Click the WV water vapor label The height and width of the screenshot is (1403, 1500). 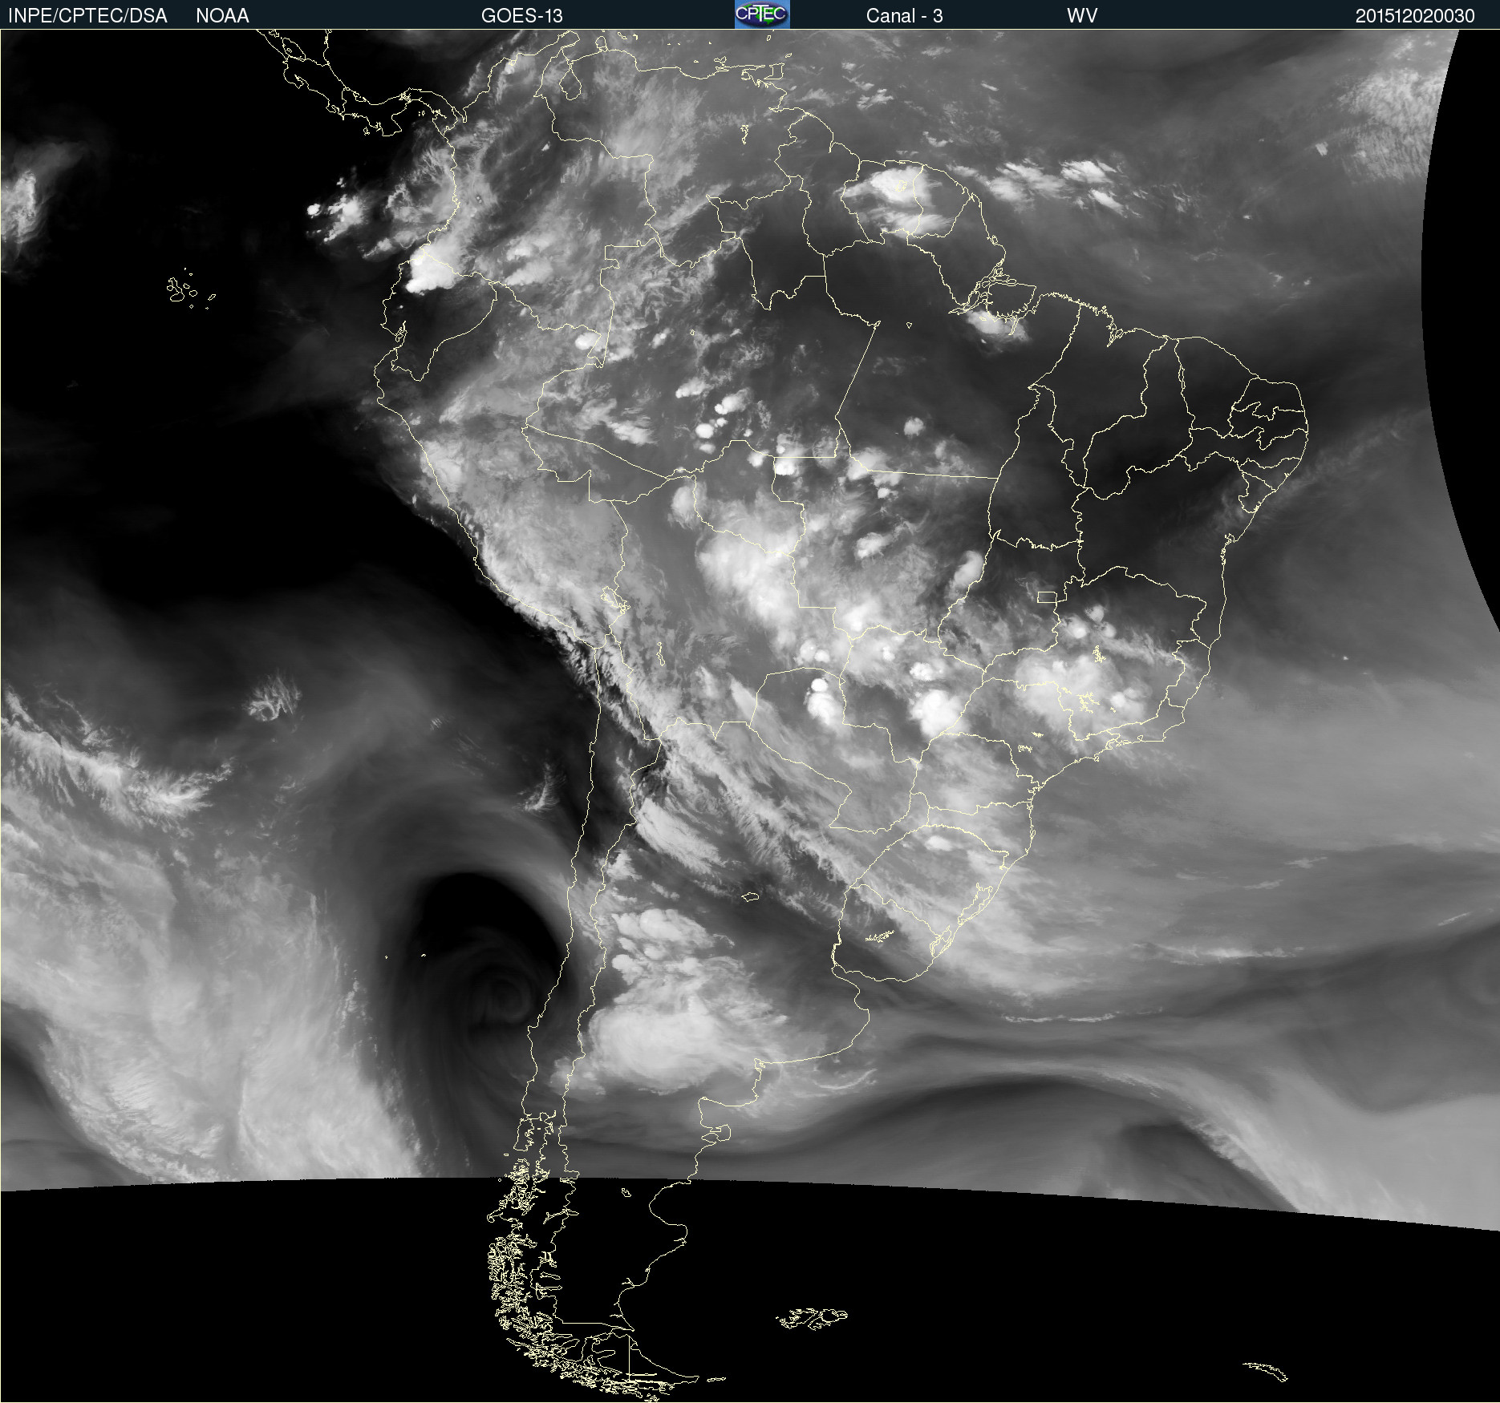point(1082,15)
